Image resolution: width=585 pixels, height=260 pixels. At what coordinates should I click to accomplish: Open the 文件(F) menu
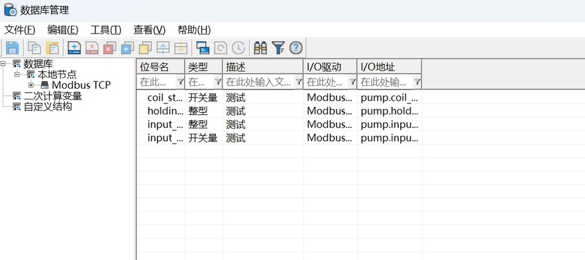[19, 30]
